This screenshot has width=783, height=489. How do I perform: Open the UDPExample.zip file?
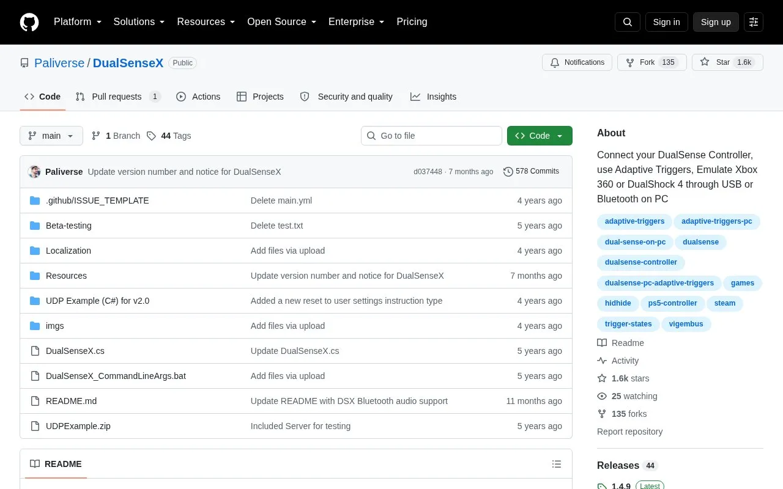coord(78,426)
